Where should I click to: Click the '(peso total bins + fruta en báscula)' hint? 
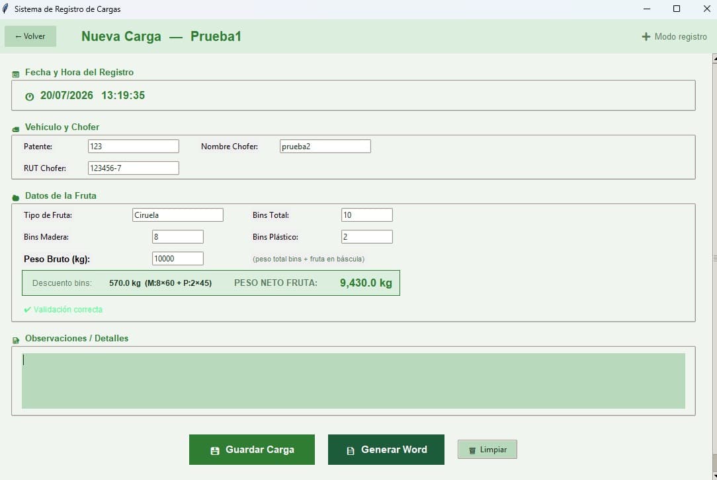pyautogui.click(x=309, y=259)
